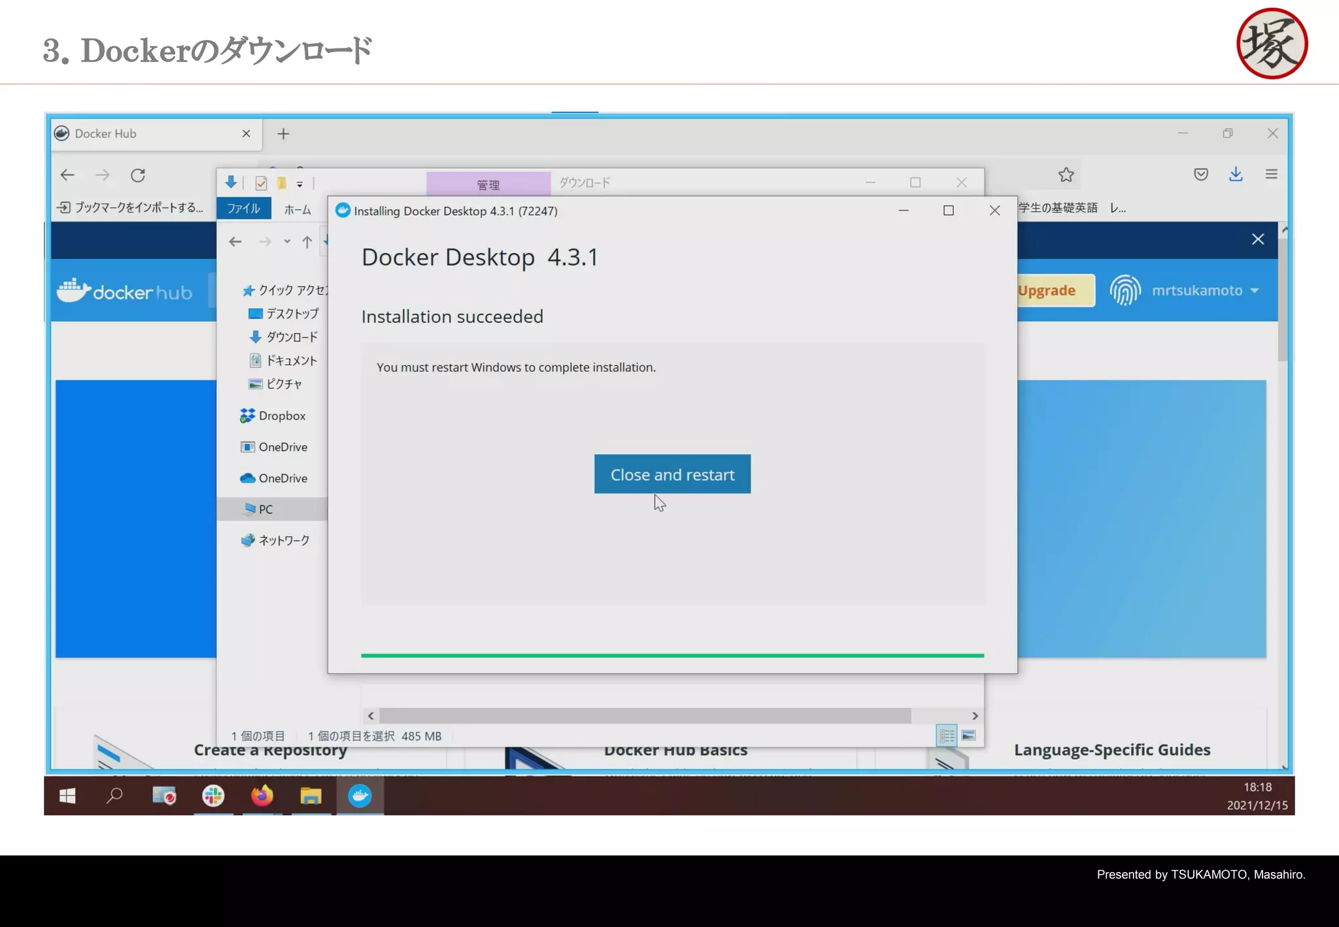This screenshot has width=1339, height=927.
Task: Select the Docker Hub browser tab
Action: (x=156, y=134)
